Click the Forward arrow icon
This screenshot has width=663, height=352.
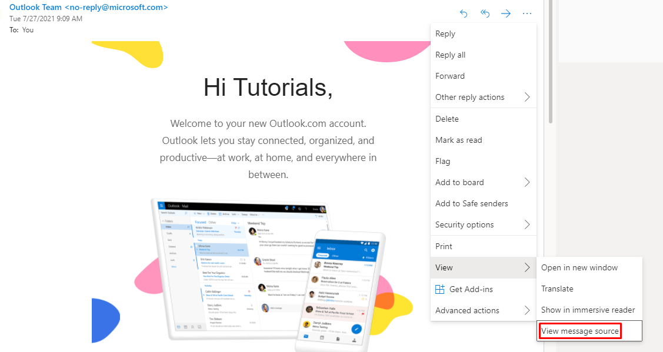(505, 14)
